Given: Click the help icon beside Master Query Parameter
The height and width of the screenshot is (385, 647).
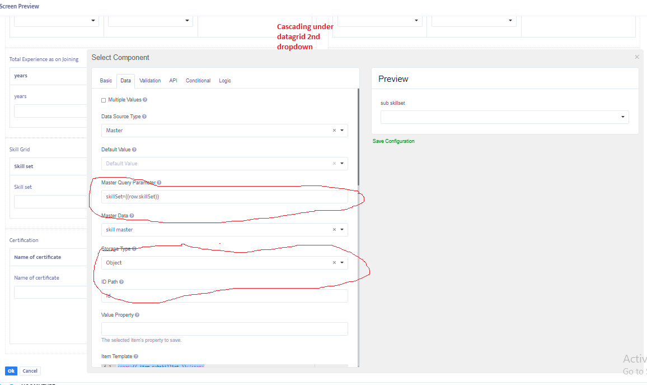Looking at the screenshot, I should pyautogui.click(x=160, y=182).
